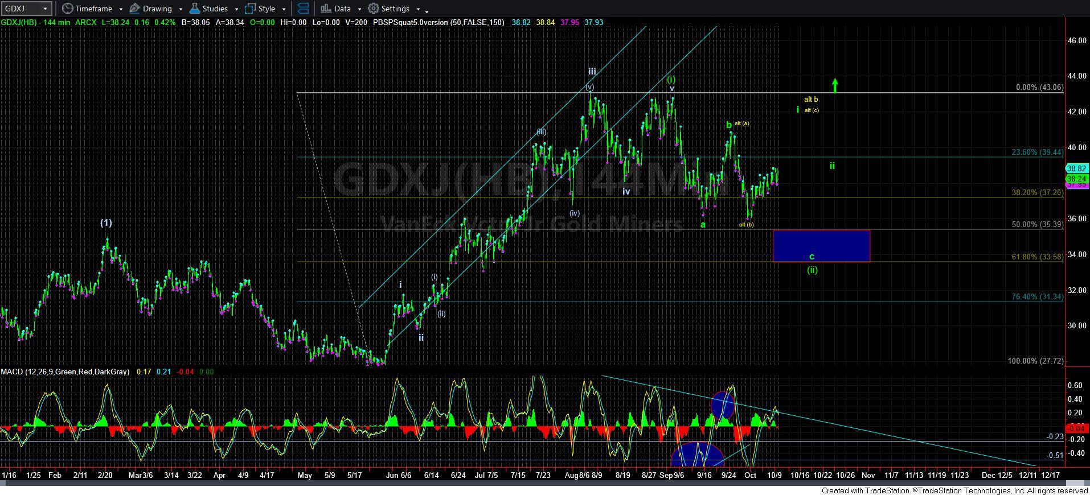Select the blue target rectangle near wave c
1090x495 pixels.
point(821,246)
